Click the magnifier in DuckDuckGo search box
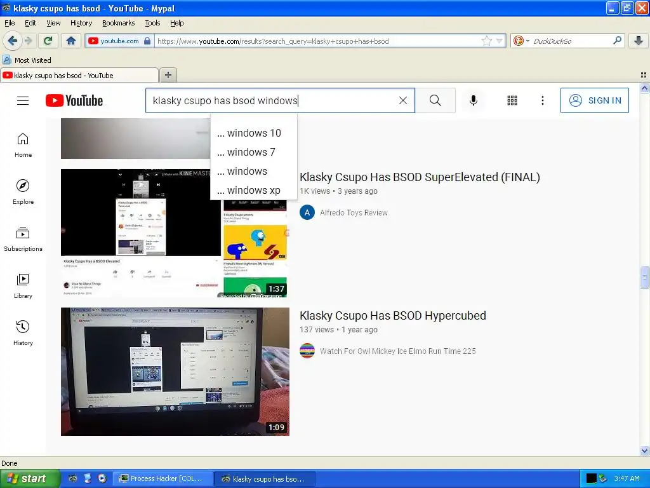This screenshot has height=488, width=650. tap(617, 41)
